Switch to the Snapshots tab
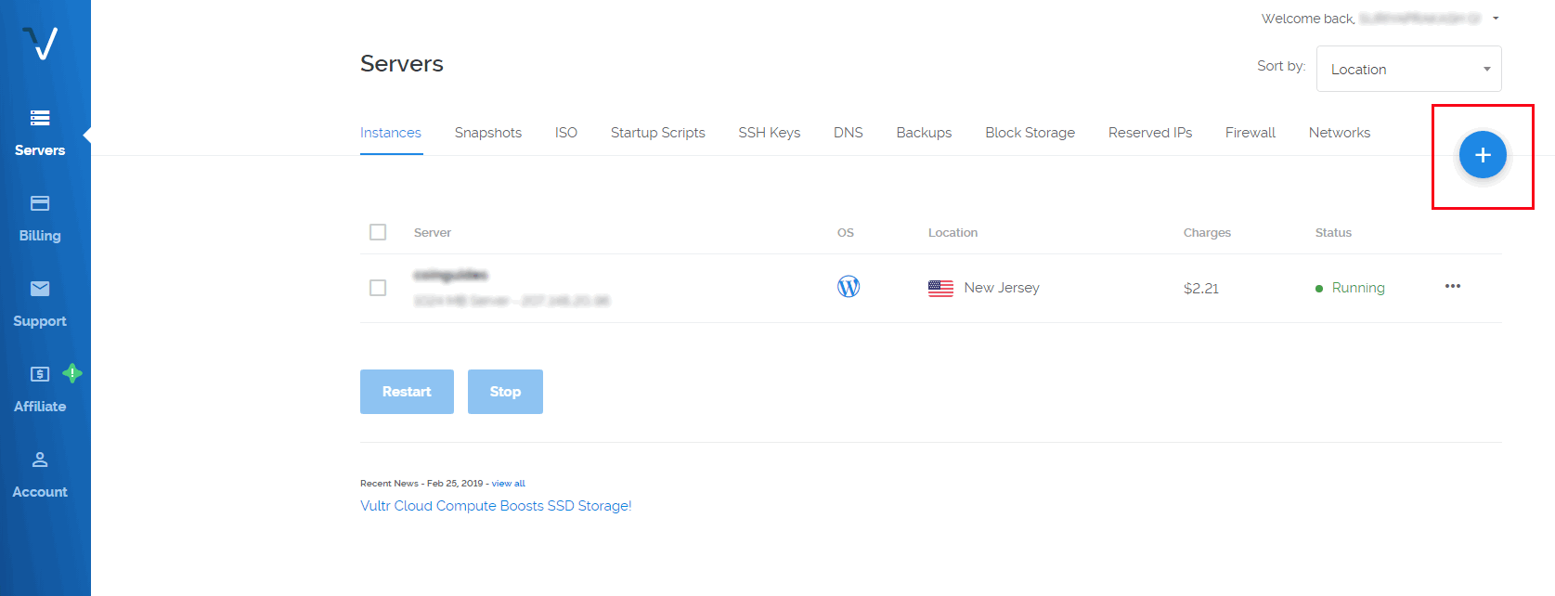 (x=487, y=133)
